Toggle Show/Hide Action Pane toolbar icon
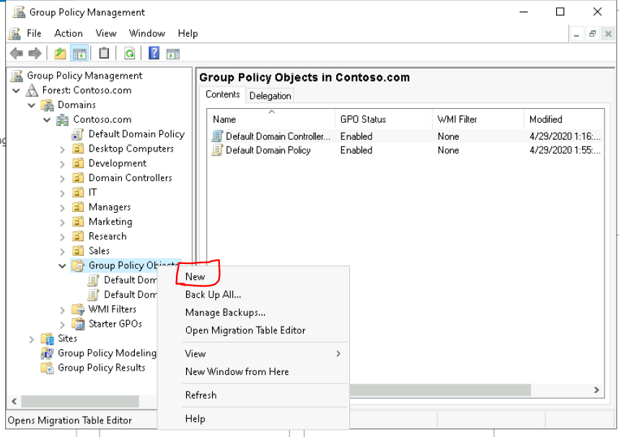Image resolution: width=619 pixels, height=437 pixels. (x=173, y=53)
